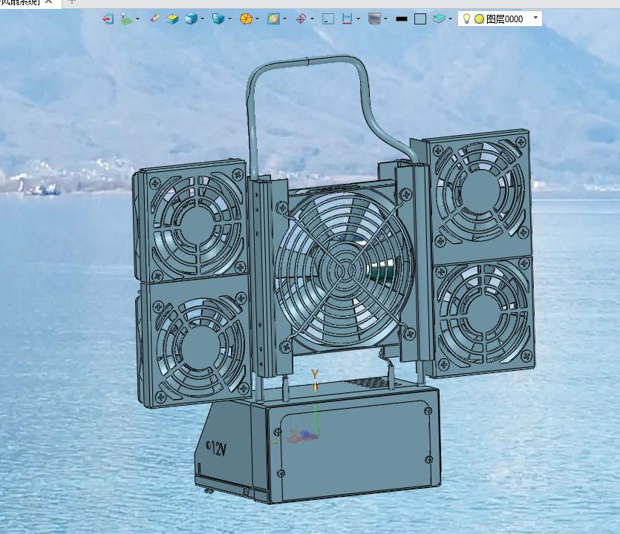The height and width of the screenshot is (534, 620).
Task: Click the framed picture background icon
Action: 273,19
